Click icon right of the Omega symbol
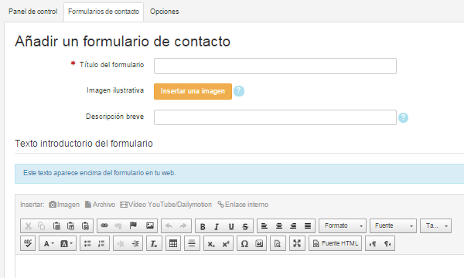Viewport: 464px width, 278px height. pyautogui.click(x=259, y=244)
